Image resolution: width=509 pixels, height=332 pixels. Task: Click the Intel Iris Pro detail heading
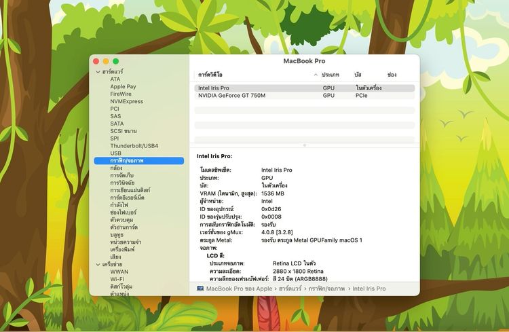click(x=214, y=156)
